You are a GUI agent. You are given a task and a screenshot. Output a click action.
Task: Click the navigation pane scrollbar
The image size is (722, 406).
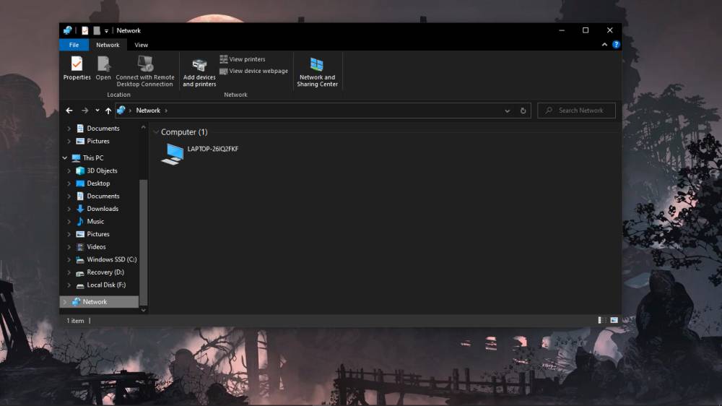click(143, 242)
